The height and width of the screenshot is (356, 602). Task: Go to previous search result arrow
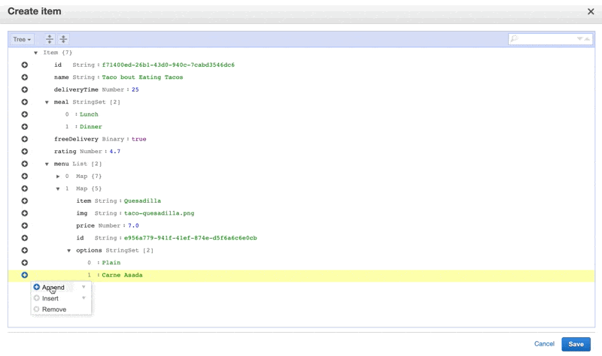(587, 39)
